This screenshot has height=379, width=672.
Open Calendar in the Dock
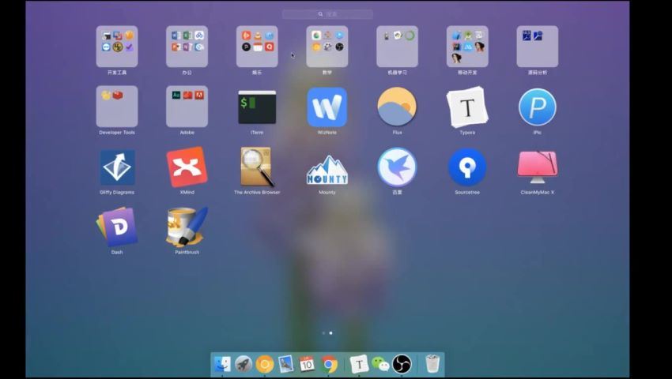[x=307, y=365]
